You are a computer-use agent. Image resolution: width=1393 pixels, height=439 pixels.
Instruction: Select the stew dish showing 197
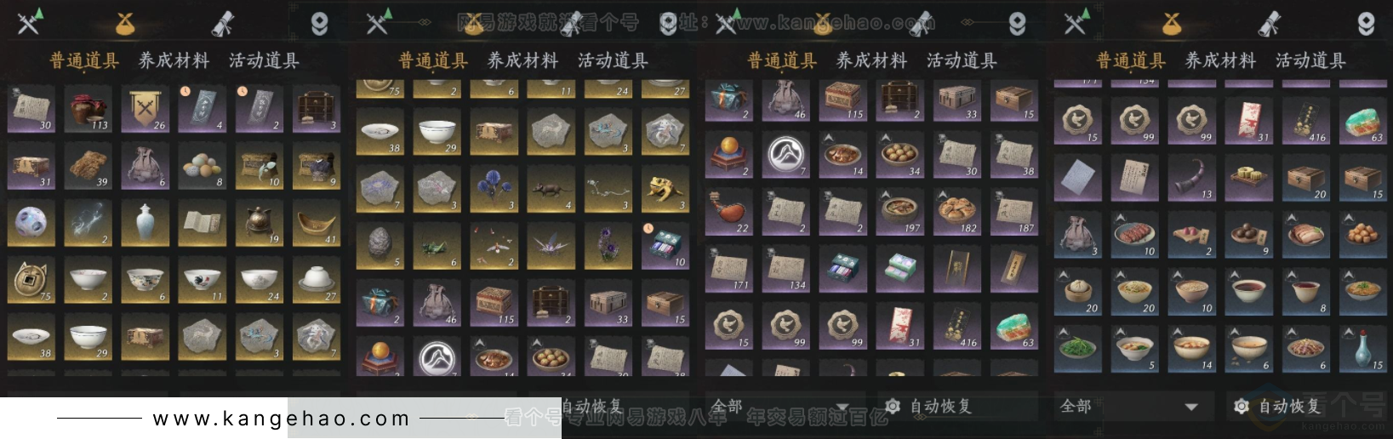pos(900,212)
